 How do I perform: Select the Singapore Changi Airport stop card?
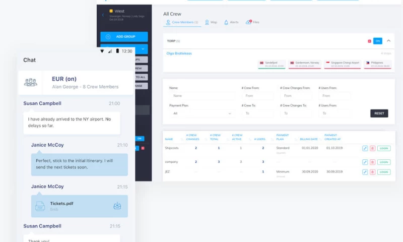point(343,65)
